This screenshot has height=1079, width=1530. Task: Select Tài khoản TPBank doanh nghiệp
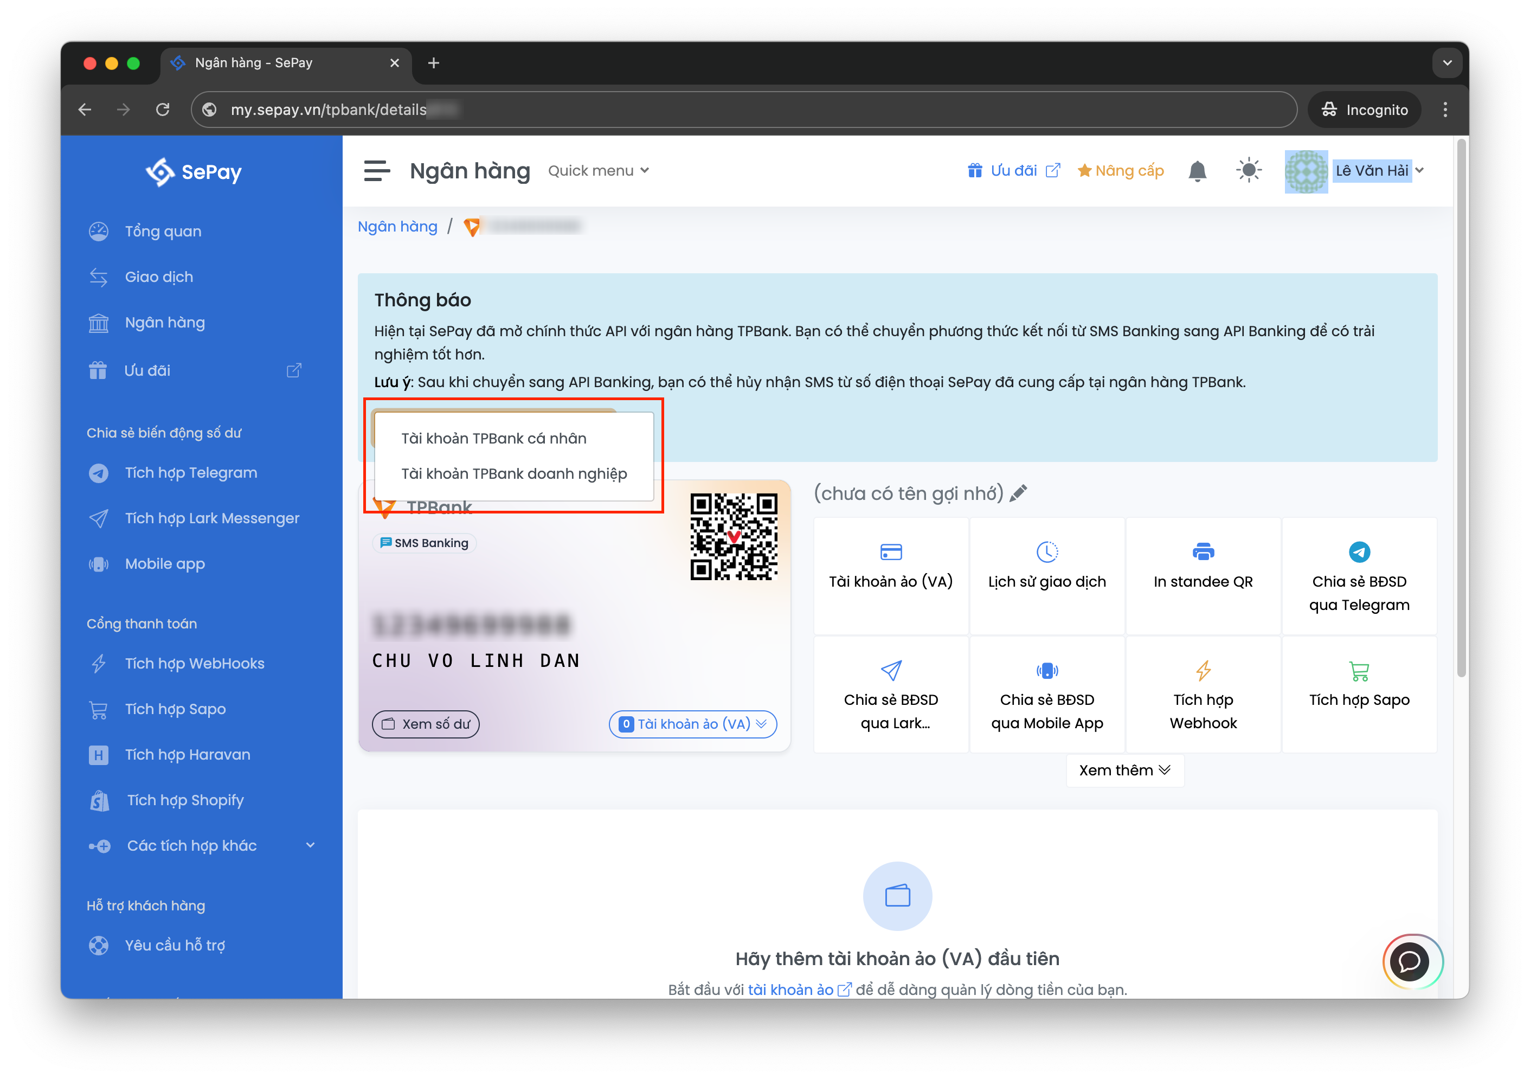pyautogui.click(x=514, y=474)
